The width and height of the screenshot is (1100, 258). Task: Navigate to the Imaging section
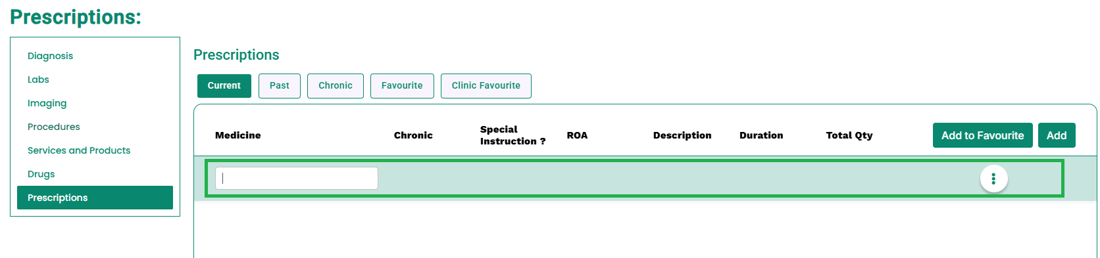(x=47, y=103)
